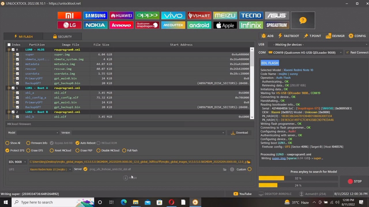This screenshot has width=369, height=207.
Task: Open the CONFIG tab
Action: point(357,36)
